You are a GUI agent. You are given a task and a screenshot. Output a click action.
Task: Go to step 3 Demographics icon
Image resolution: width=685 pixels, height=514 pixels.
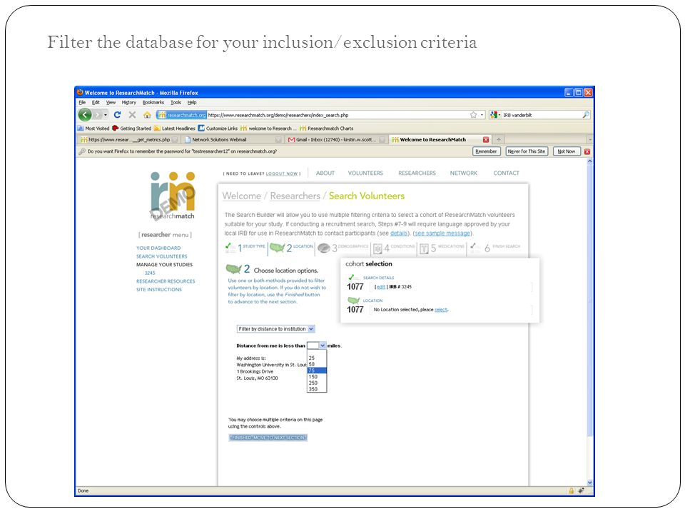click(x=324, y=248)
